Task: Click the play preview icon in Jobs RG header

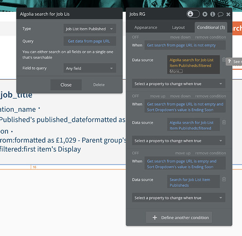Action: tap(205, 14)
